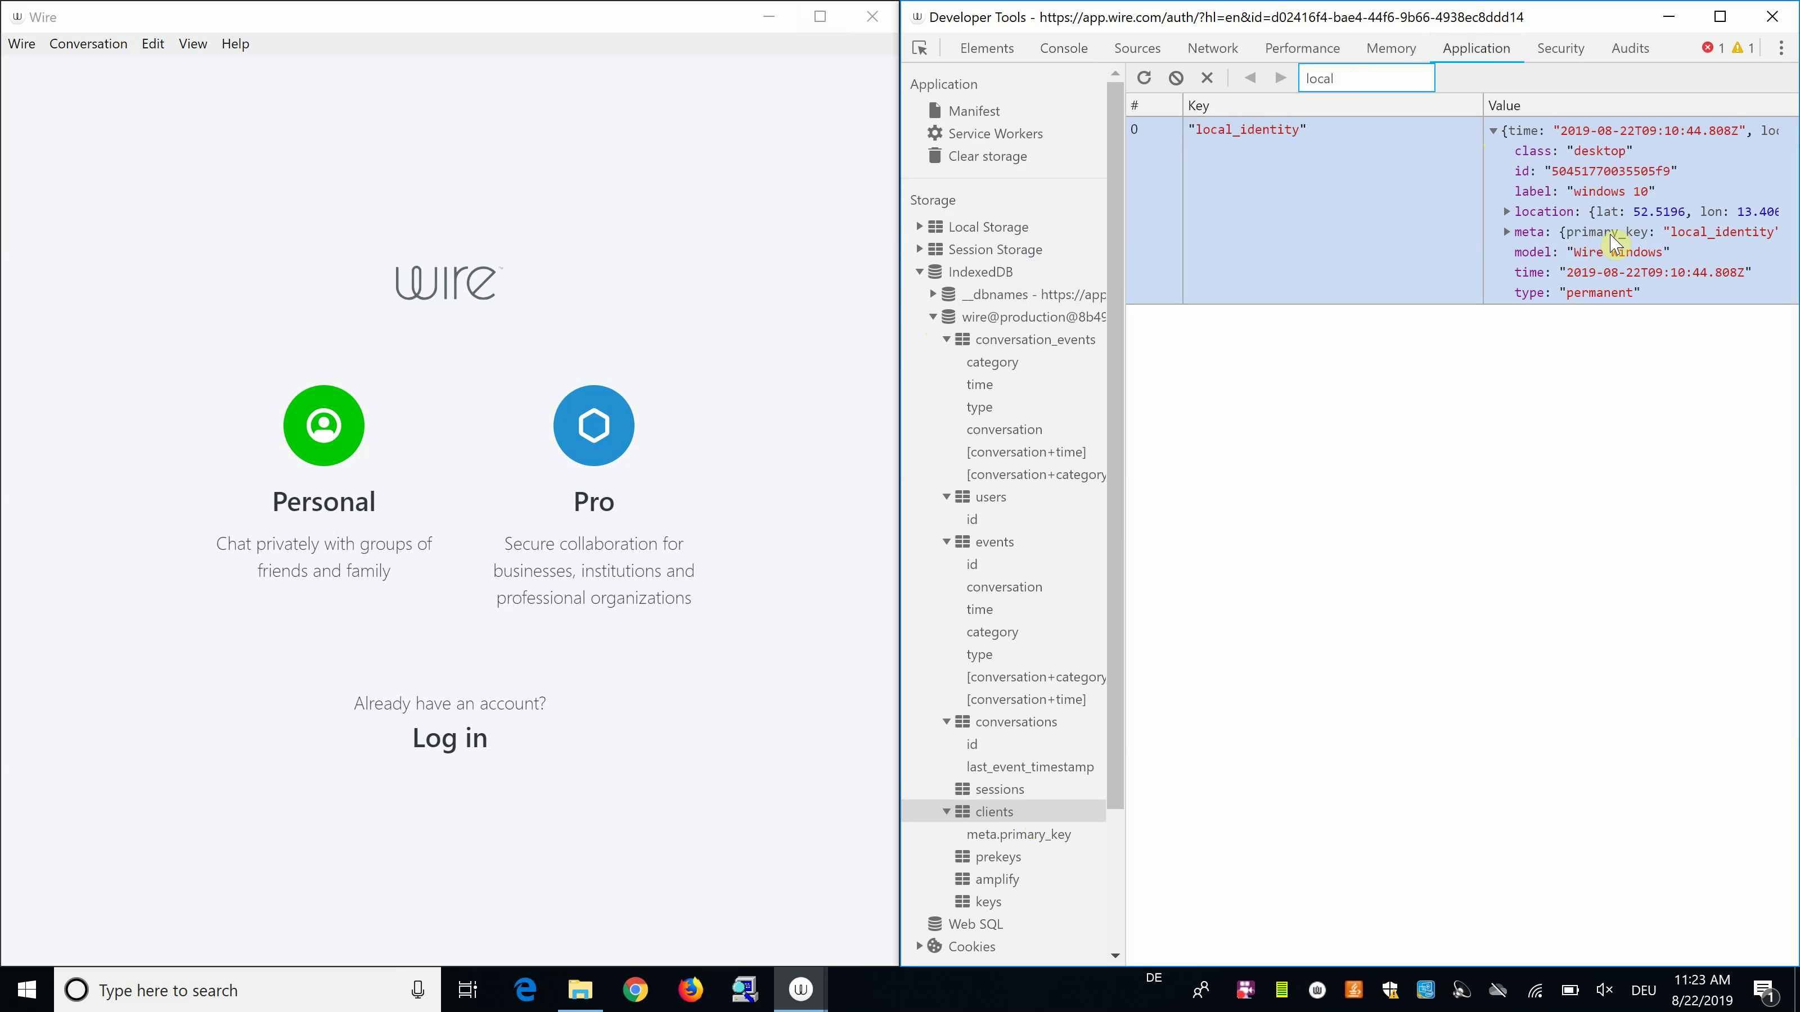Click the red error count indicator
Image resolution: width=1800 pixels, height=1012 pixels.
pyautogui.click(x=1713, y=48)
